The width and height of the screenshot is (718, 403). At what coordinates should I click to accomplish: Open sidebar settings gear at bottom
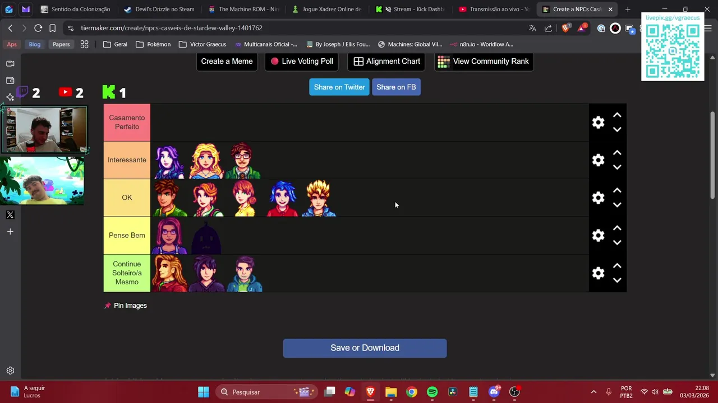[x=10, y=371]
